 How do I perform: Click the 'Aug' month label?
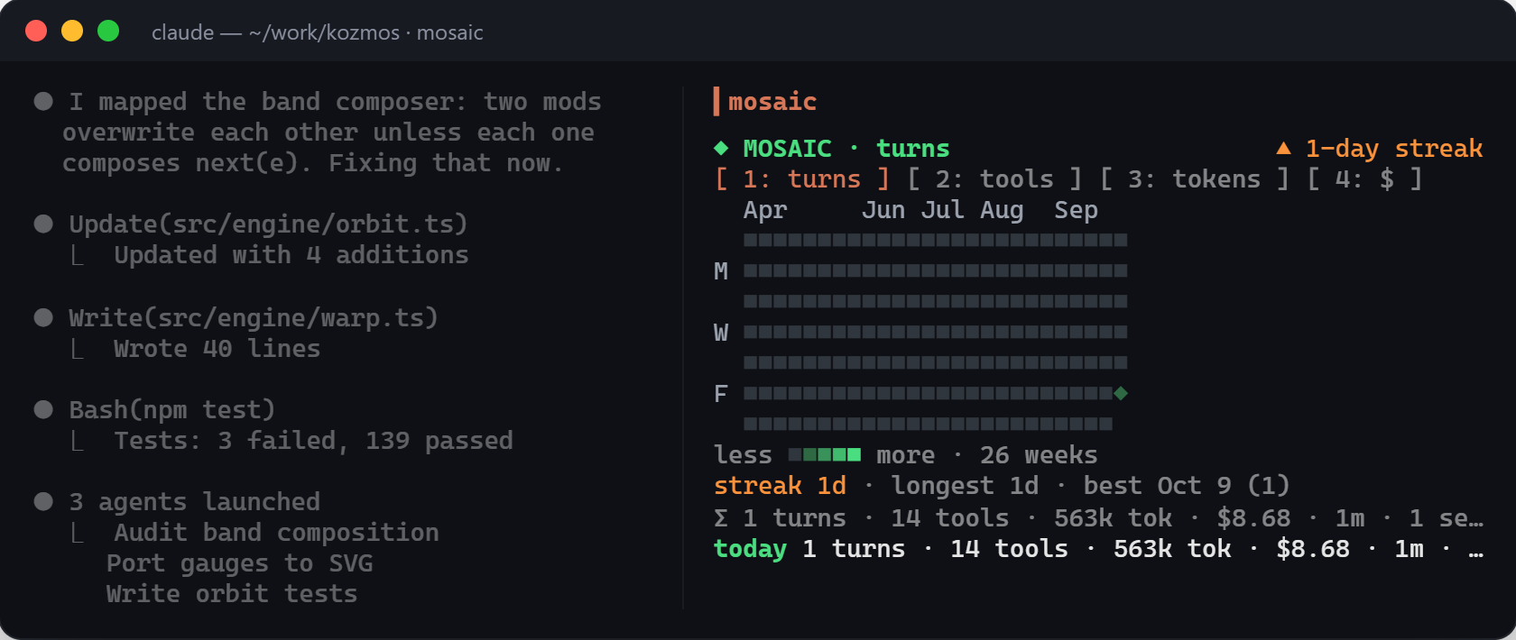(1002, 211)
